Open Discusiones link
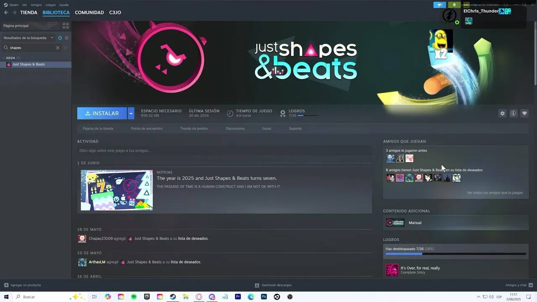 tap(235, 128)
